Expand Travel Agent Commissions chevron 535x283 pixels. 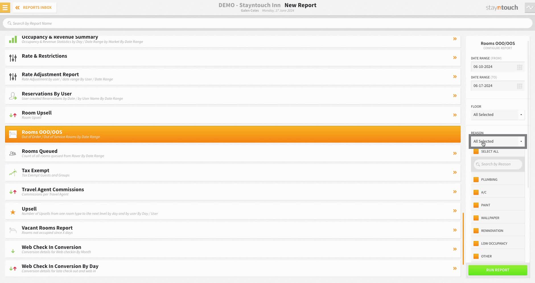[x=455, y=192]
